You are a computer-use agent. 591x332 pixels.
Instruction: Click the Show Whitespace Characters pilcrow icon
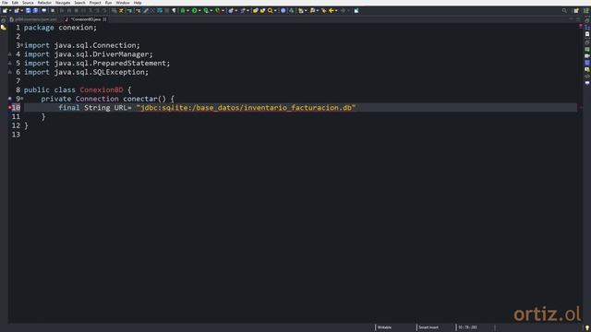click(x=174, y=10)
